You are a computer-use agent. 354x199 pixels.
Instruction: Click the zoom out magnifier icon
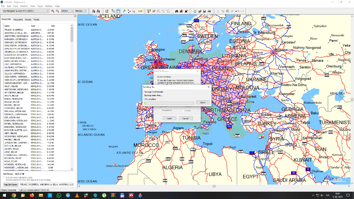[x=57, y=11]
